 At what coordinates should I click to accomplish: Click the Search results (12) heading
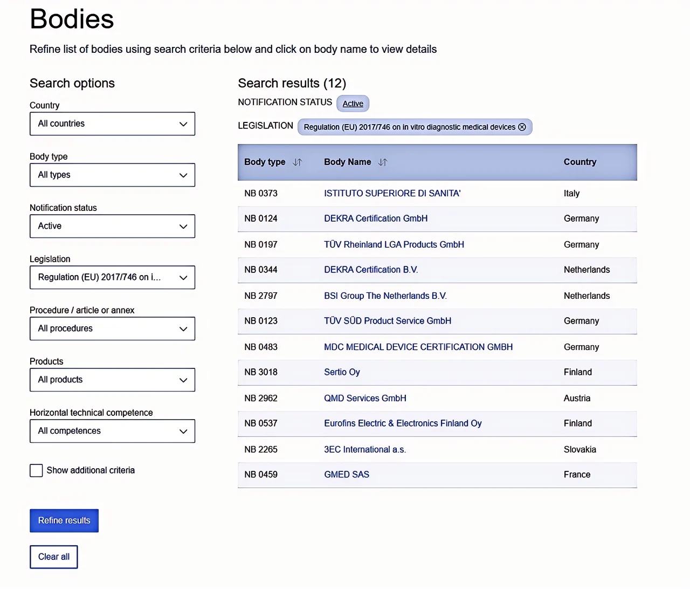(x=292, y=83)
